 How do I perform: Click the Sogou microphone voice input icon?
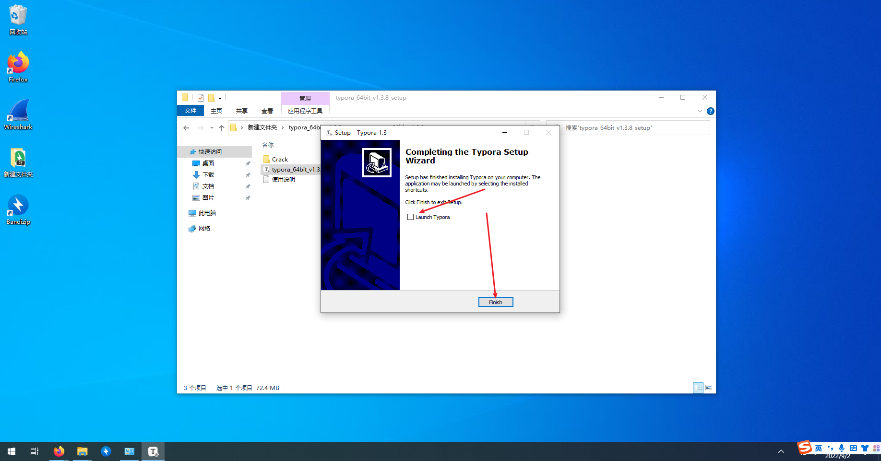(x=842, y=448)
